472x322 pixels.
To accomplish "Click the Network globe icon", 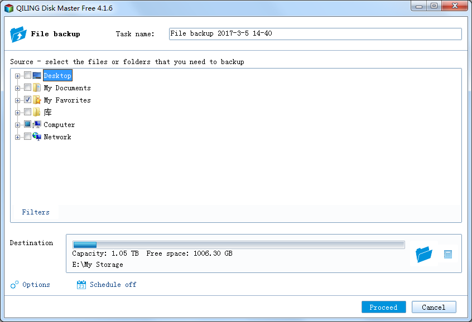I will tap(37, 136).
